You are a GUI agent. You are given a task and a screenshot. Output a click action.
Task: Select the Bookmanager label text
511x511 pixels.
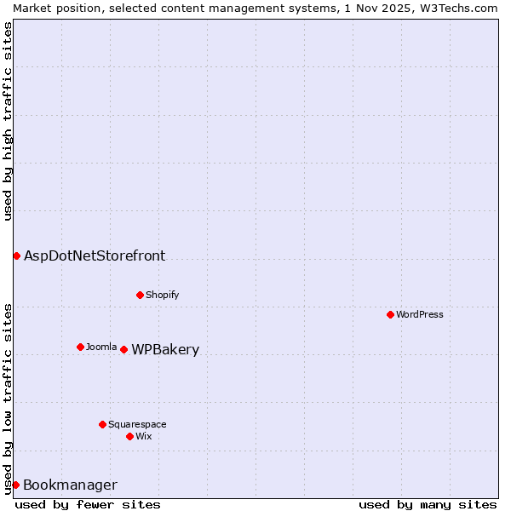pyautogui.click(x=70, y=485)
